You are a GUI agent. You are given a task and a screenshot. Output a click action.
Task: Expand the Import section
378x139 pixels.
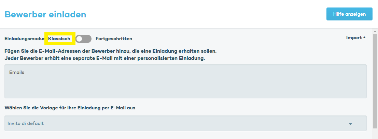(355, 38)
